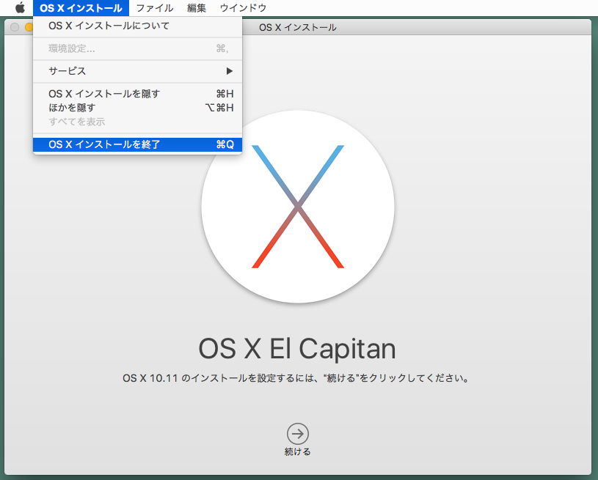The image size is (598, 480).
Task: Open the ファイル menu
Action: [154, 8]
